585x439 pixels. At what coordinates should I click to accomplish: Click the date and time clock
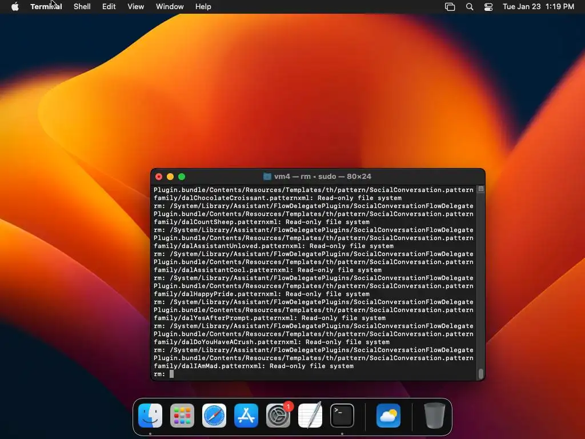538,7
